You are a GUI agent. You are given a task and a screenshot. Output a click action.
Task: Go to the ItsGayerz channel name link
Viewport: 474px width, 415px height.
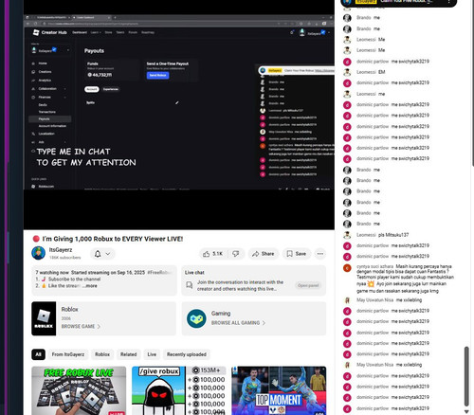[x=61, y=250]
